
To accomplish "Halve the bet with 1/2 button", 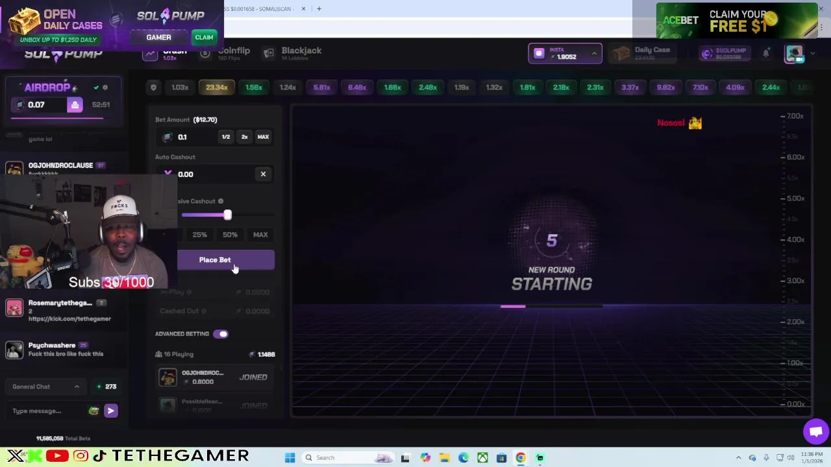I will pos(225,137).
